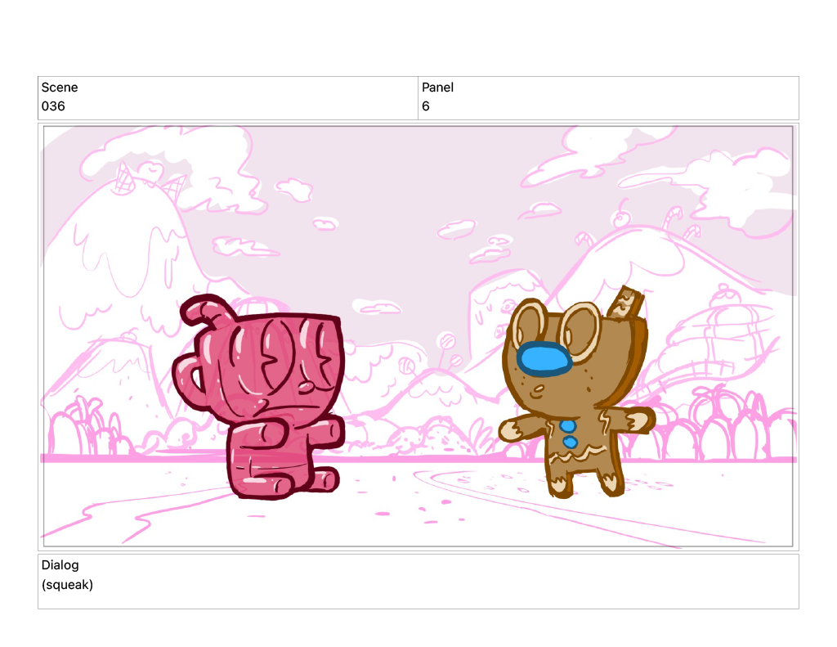Click the chocolate stick on gingerbread's head
This screenshot has height=647, width=837.
[629, 303]
